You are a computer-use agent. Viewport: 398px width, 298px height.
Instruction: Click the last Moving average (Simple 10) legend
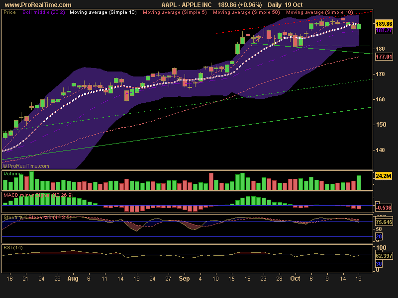(319, 12)
